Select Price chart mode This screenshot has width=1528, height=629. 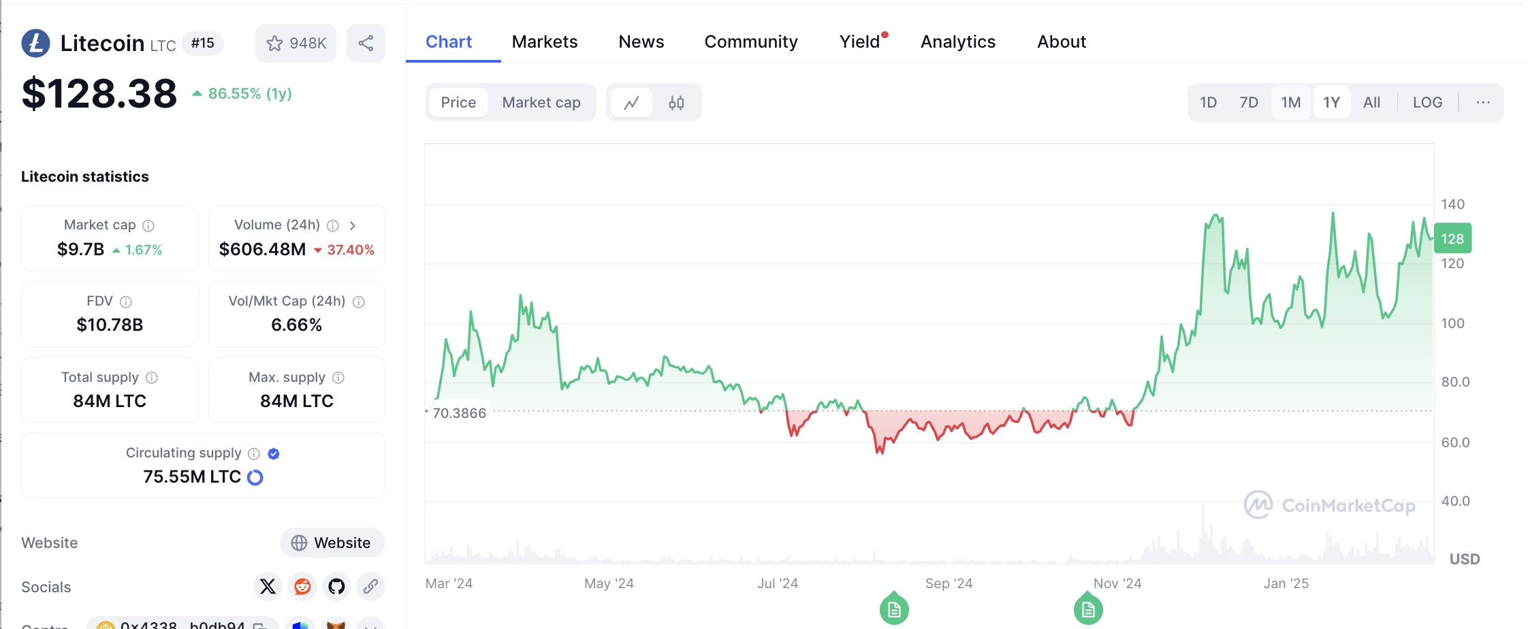(x=458, y=103)
